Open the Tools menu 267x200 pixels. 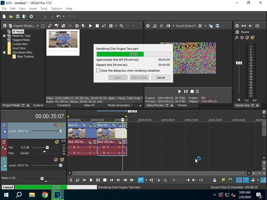44,9
